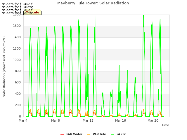Click the 600 y-axis tick label
The image size is (187, 140).
tap(18, 82)
